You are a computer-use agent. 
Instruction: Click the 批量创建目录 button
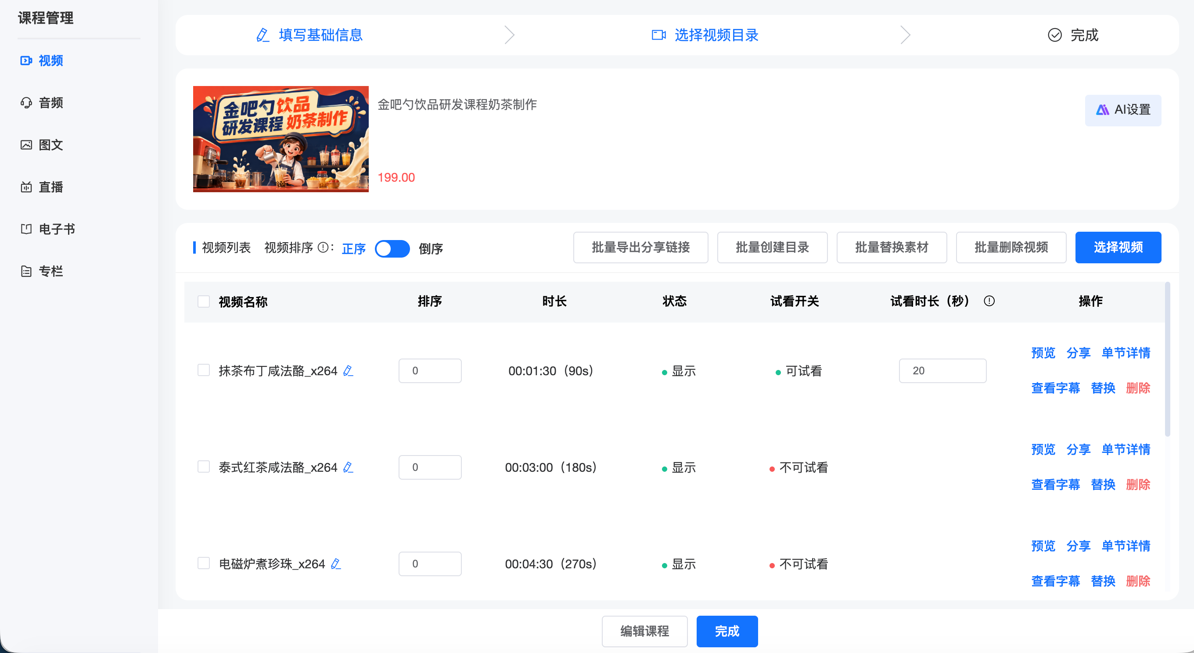pos(772,248)
